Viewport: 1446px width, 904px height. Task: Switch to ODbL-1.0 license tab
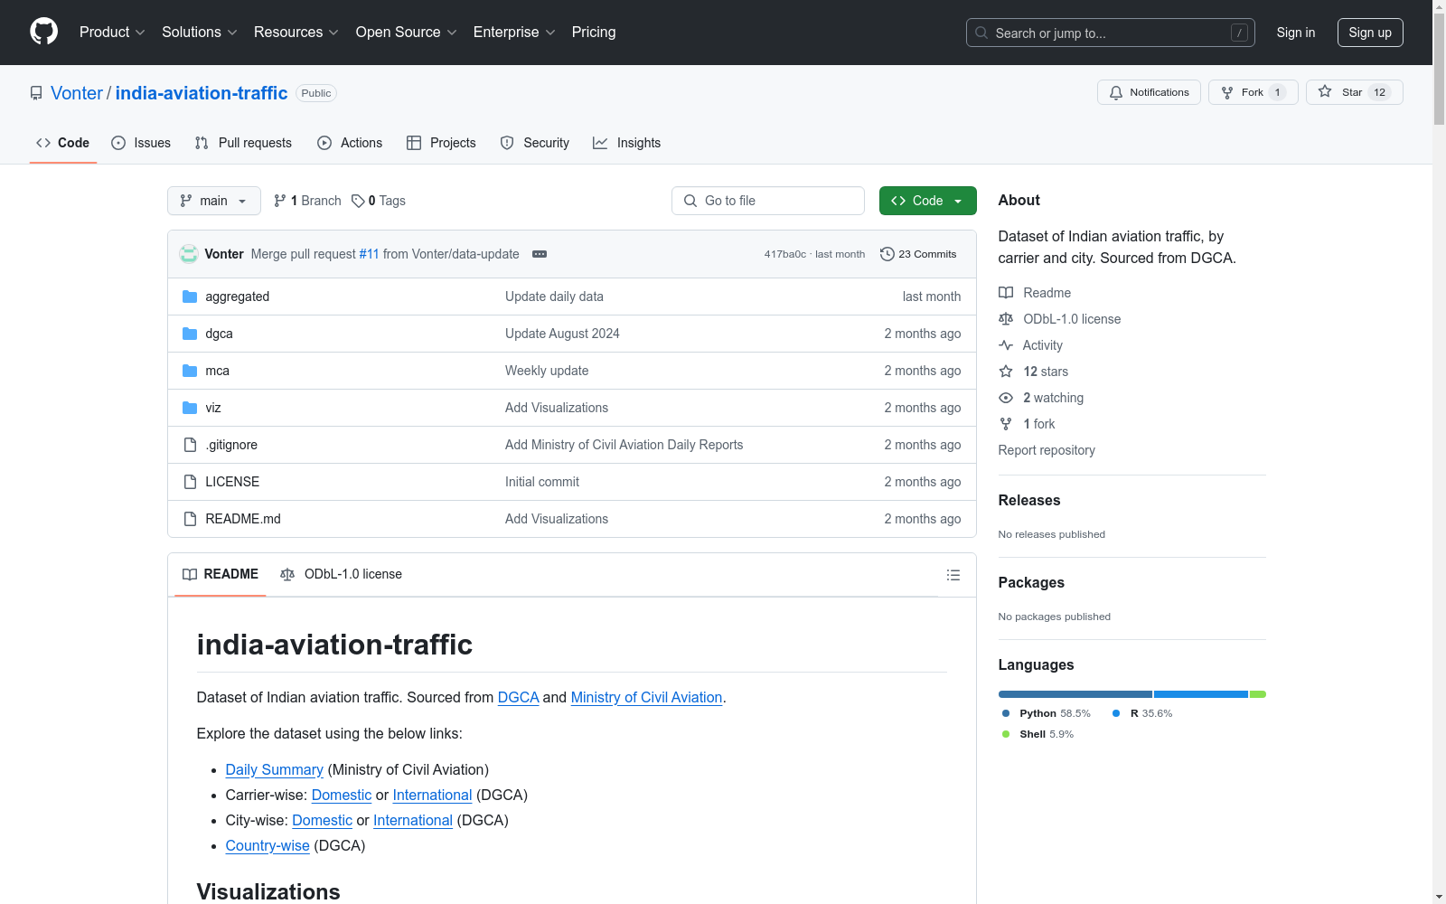[342, 574]
